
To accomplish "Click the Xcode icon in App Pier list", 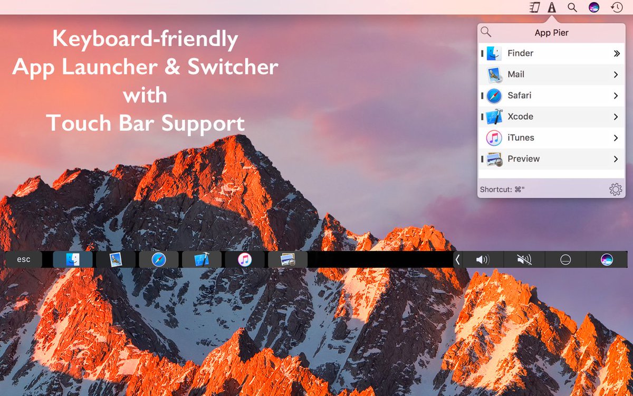I will coord(494,117).
